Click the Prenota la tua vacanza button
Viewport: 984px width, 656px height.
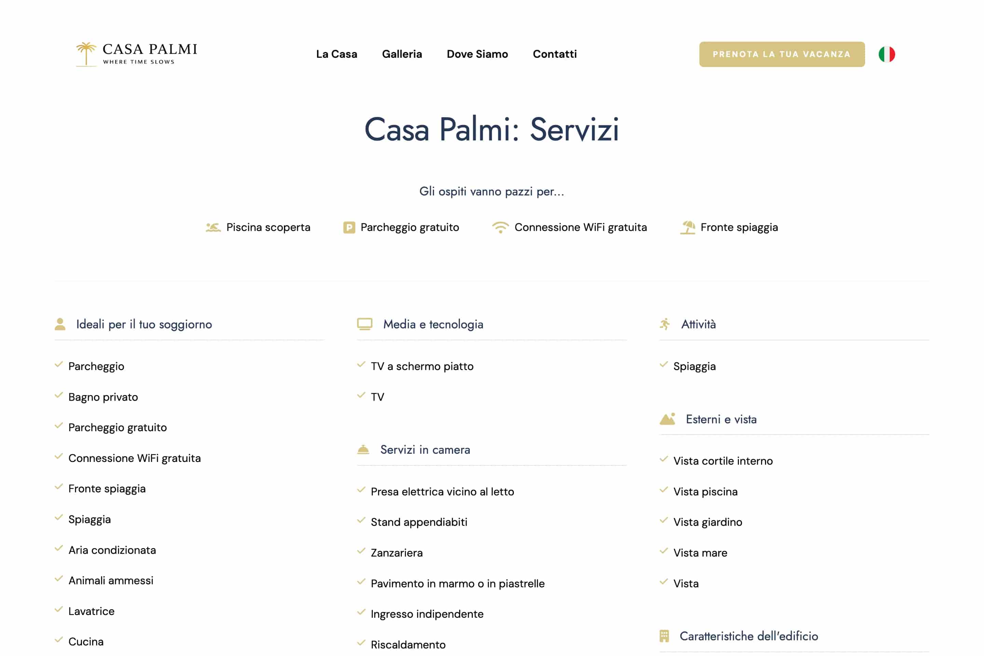[782, 54]
